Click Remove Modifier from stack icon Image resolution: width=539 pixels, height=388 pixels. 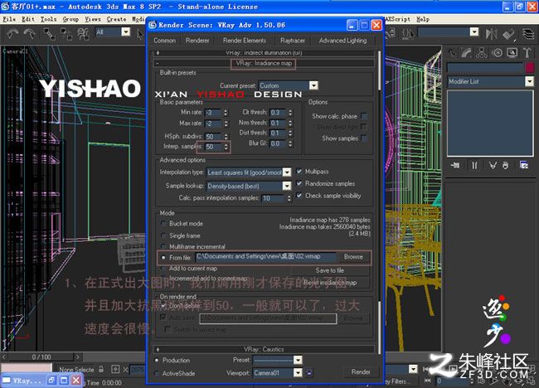point(505,166)
